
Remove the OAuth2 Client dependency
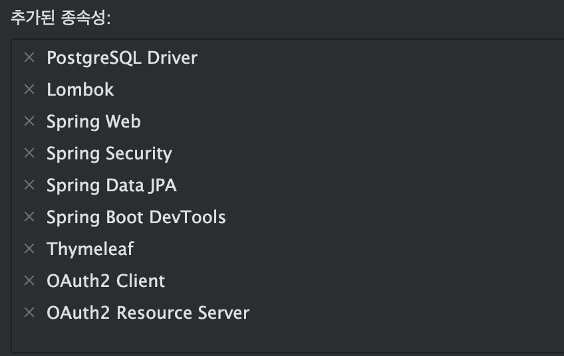coord(29,281)
